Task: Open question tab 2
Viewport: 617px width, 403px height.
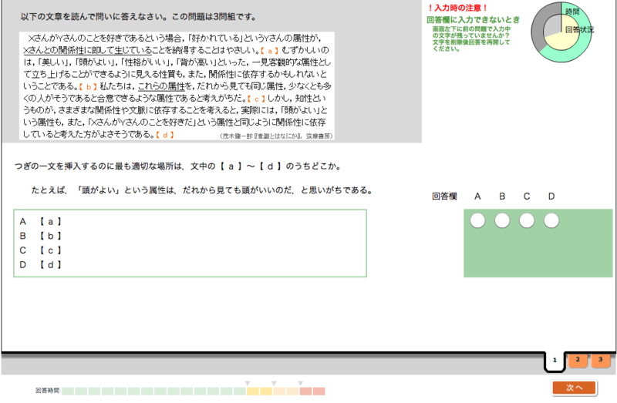Action: click(x=577, y=360)
